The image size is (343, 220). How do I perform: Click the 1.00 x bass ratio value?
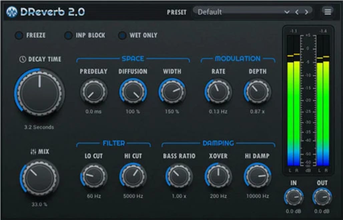[x=179, y=196]
